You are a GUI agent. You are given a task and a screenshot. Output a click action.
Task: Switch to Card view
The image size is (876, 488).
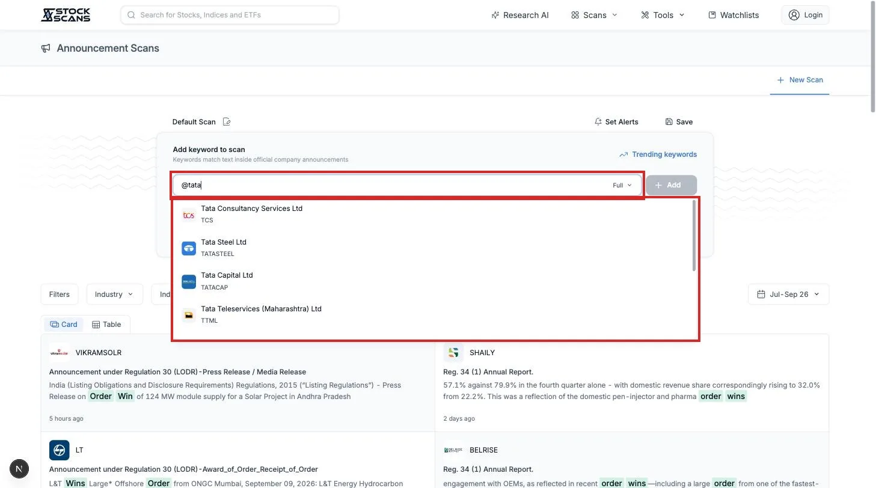(64, 325)
